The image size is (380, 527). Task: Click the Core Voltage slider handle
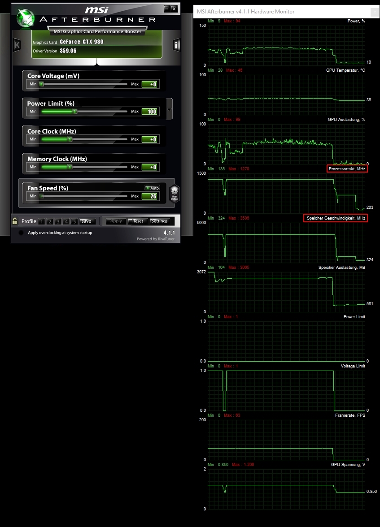click(x=41, y=84)
